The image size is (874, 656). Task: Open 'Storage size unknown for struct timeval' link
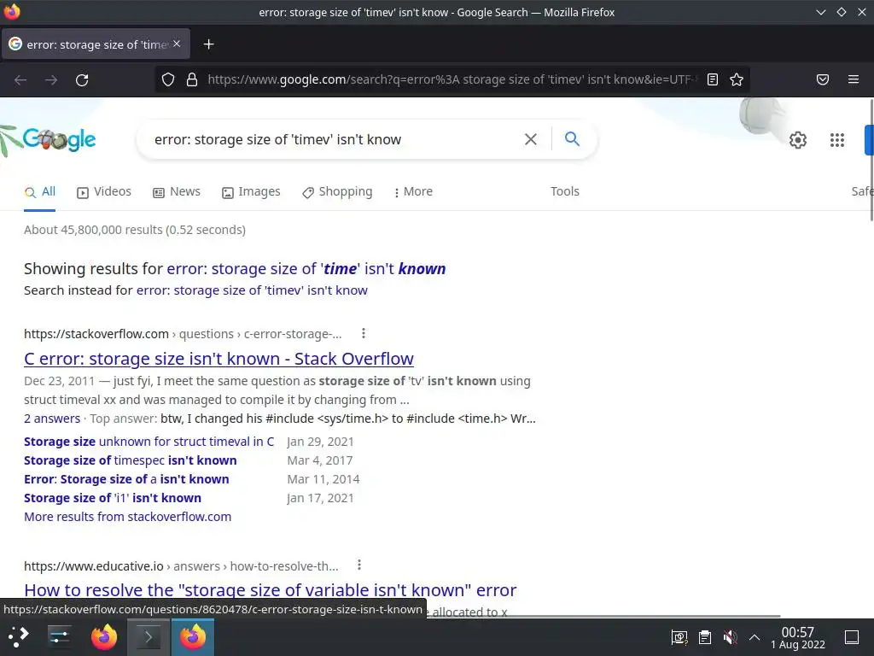[149, 442]
